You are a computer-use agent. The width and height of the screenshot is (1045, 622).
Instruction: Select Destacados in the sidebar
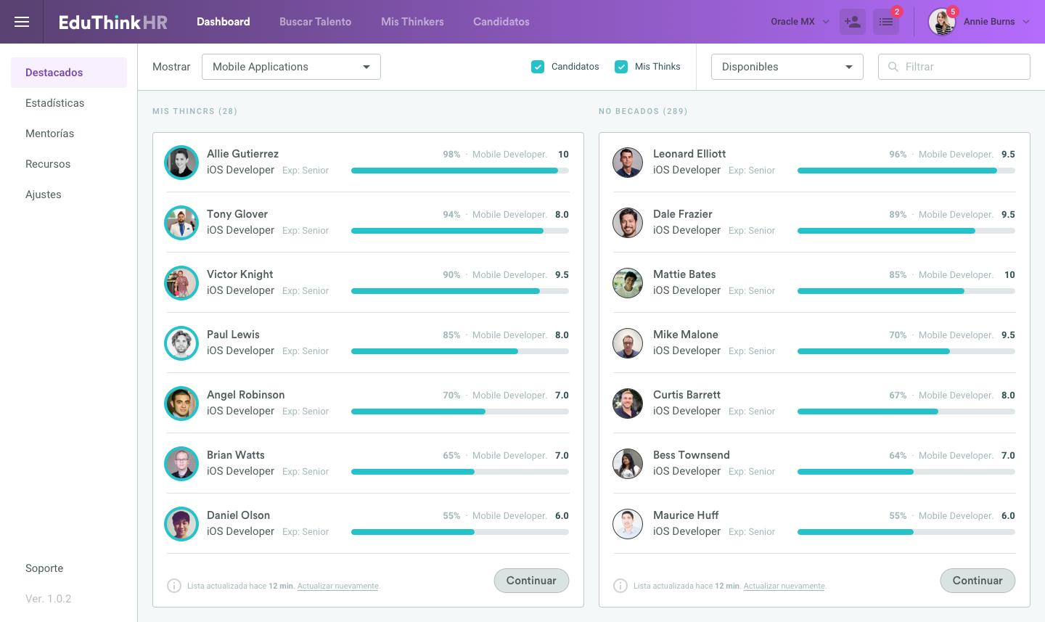pos(69,73)
